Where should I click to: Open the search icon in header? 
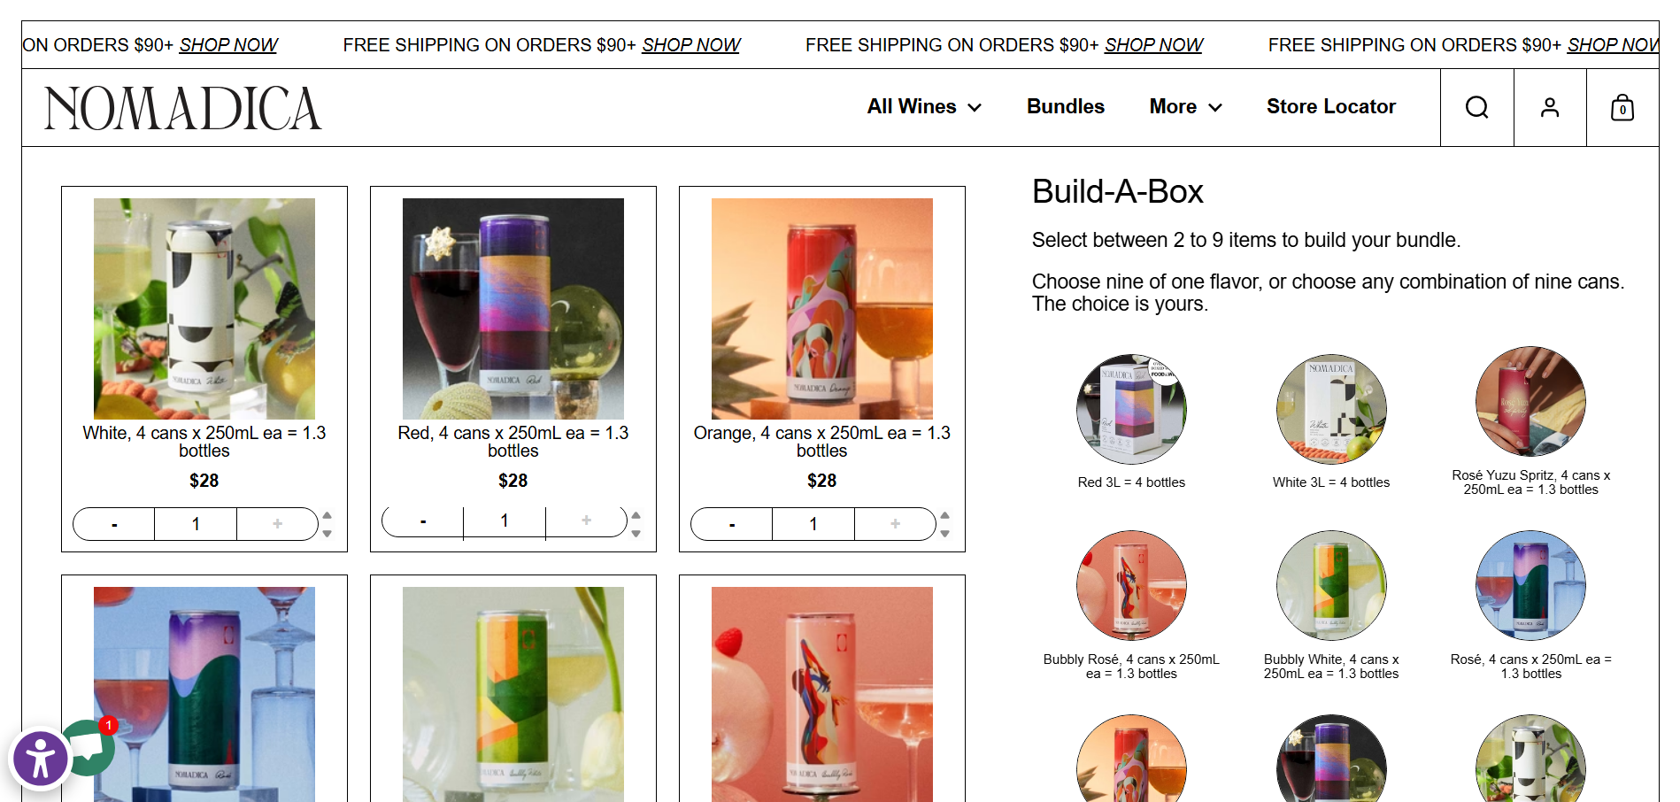[x=1476, y=107]
